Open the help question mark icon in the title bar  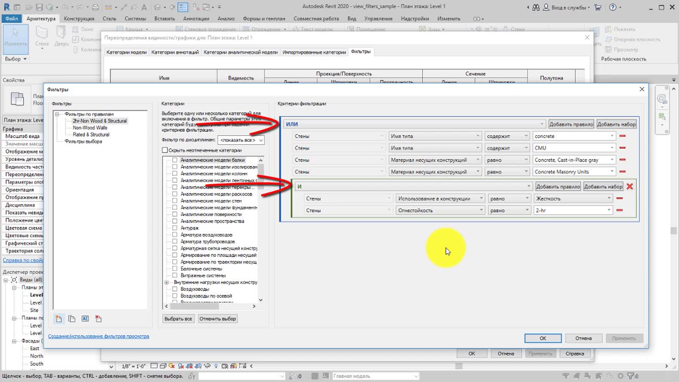[613, 7]
